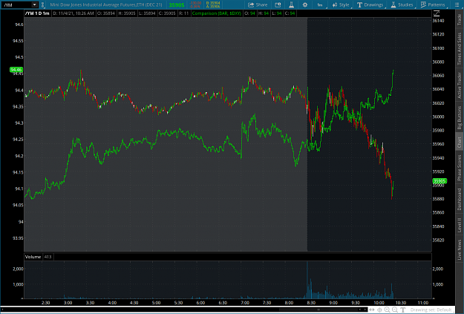Click the symbol link chain icon
This screenshot has width=464, height=314.
pyautogui.click(x=42, y=4)
